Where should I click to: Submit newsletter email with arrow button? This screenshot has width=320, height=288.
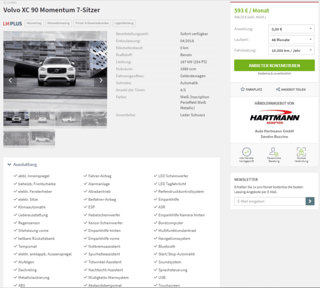[x=310, y=201]
